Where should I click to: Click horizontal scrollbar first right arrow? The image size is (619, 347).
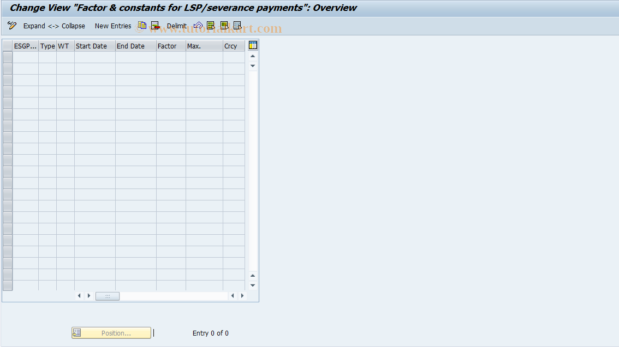click(89, 296)
